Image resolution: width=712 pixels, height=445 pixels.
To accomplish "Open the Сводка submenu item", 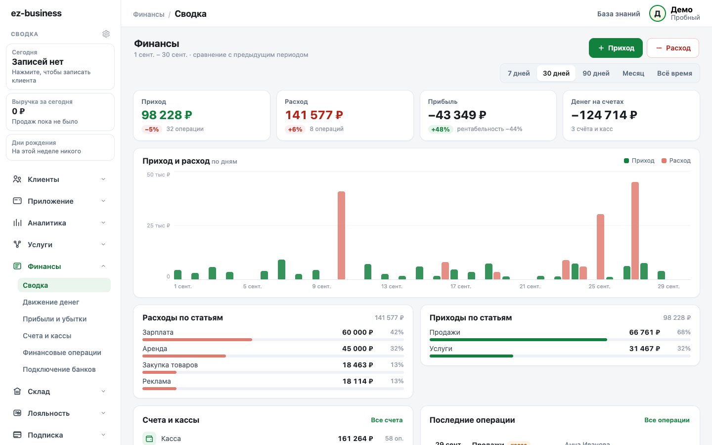I will click(64, 285).
